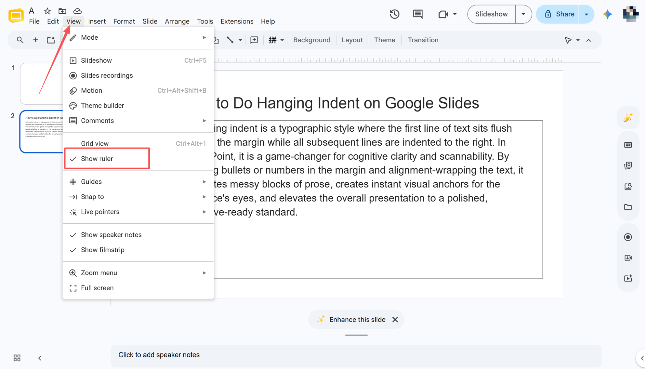The width and height of the screenshot is (645, 369).
Task: Select slide 2 thumbnail in filmstrip
Action: click(x=41, y=132)
